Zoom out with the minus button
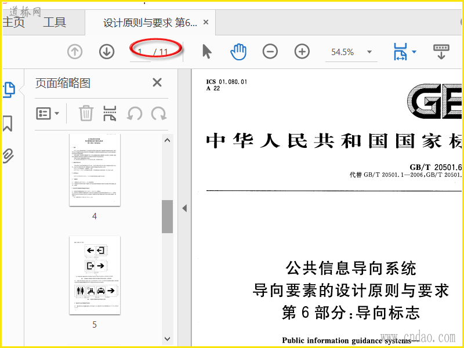464x348 pixels. pyautogui.click(x=270, y=52)
